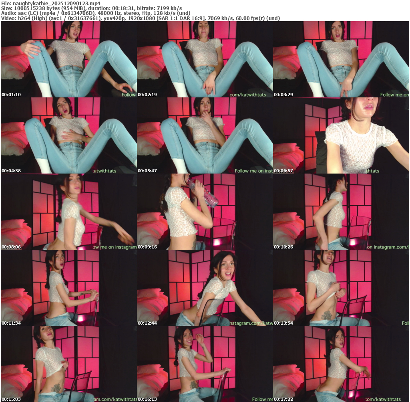
Task: Click the Size and duration info line
Action: [92, 8]
